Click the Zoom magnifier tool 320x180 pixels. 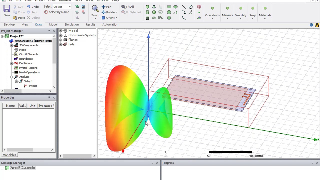pos(95,9)
